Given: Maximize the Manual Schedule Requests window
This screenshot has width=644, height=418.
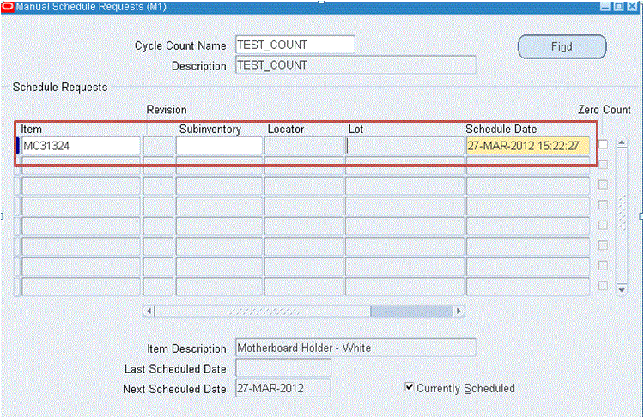Looking at the screenshot, I should 618,7.
